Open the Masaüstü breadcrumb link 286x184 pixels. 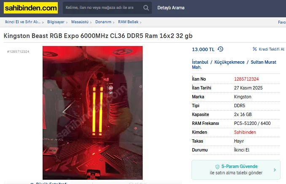[x=80, y=22]
